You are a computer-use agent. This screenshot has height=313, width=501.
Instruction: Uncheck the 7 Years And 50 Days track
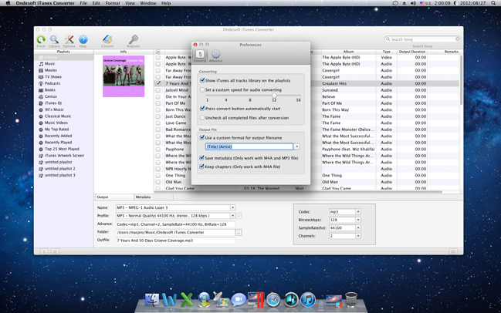point(158,83)
